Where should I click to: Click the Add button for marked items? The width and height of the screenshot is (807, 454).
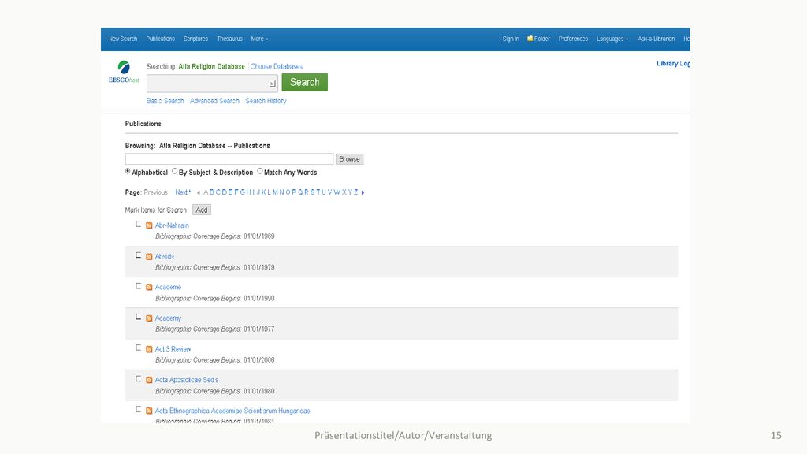(201, 210)
